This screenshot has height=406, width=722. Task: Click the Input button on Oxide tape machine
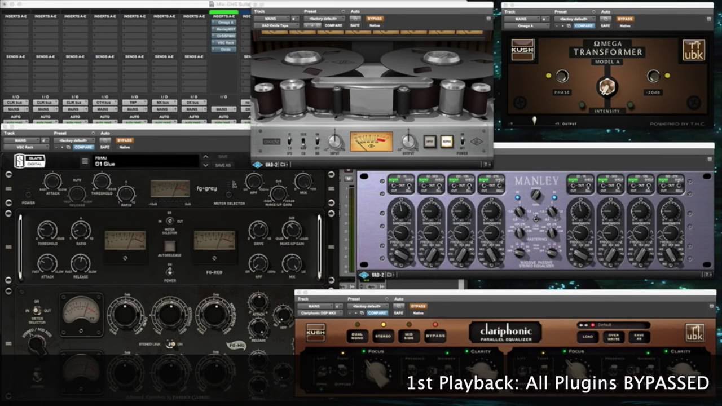430,142
